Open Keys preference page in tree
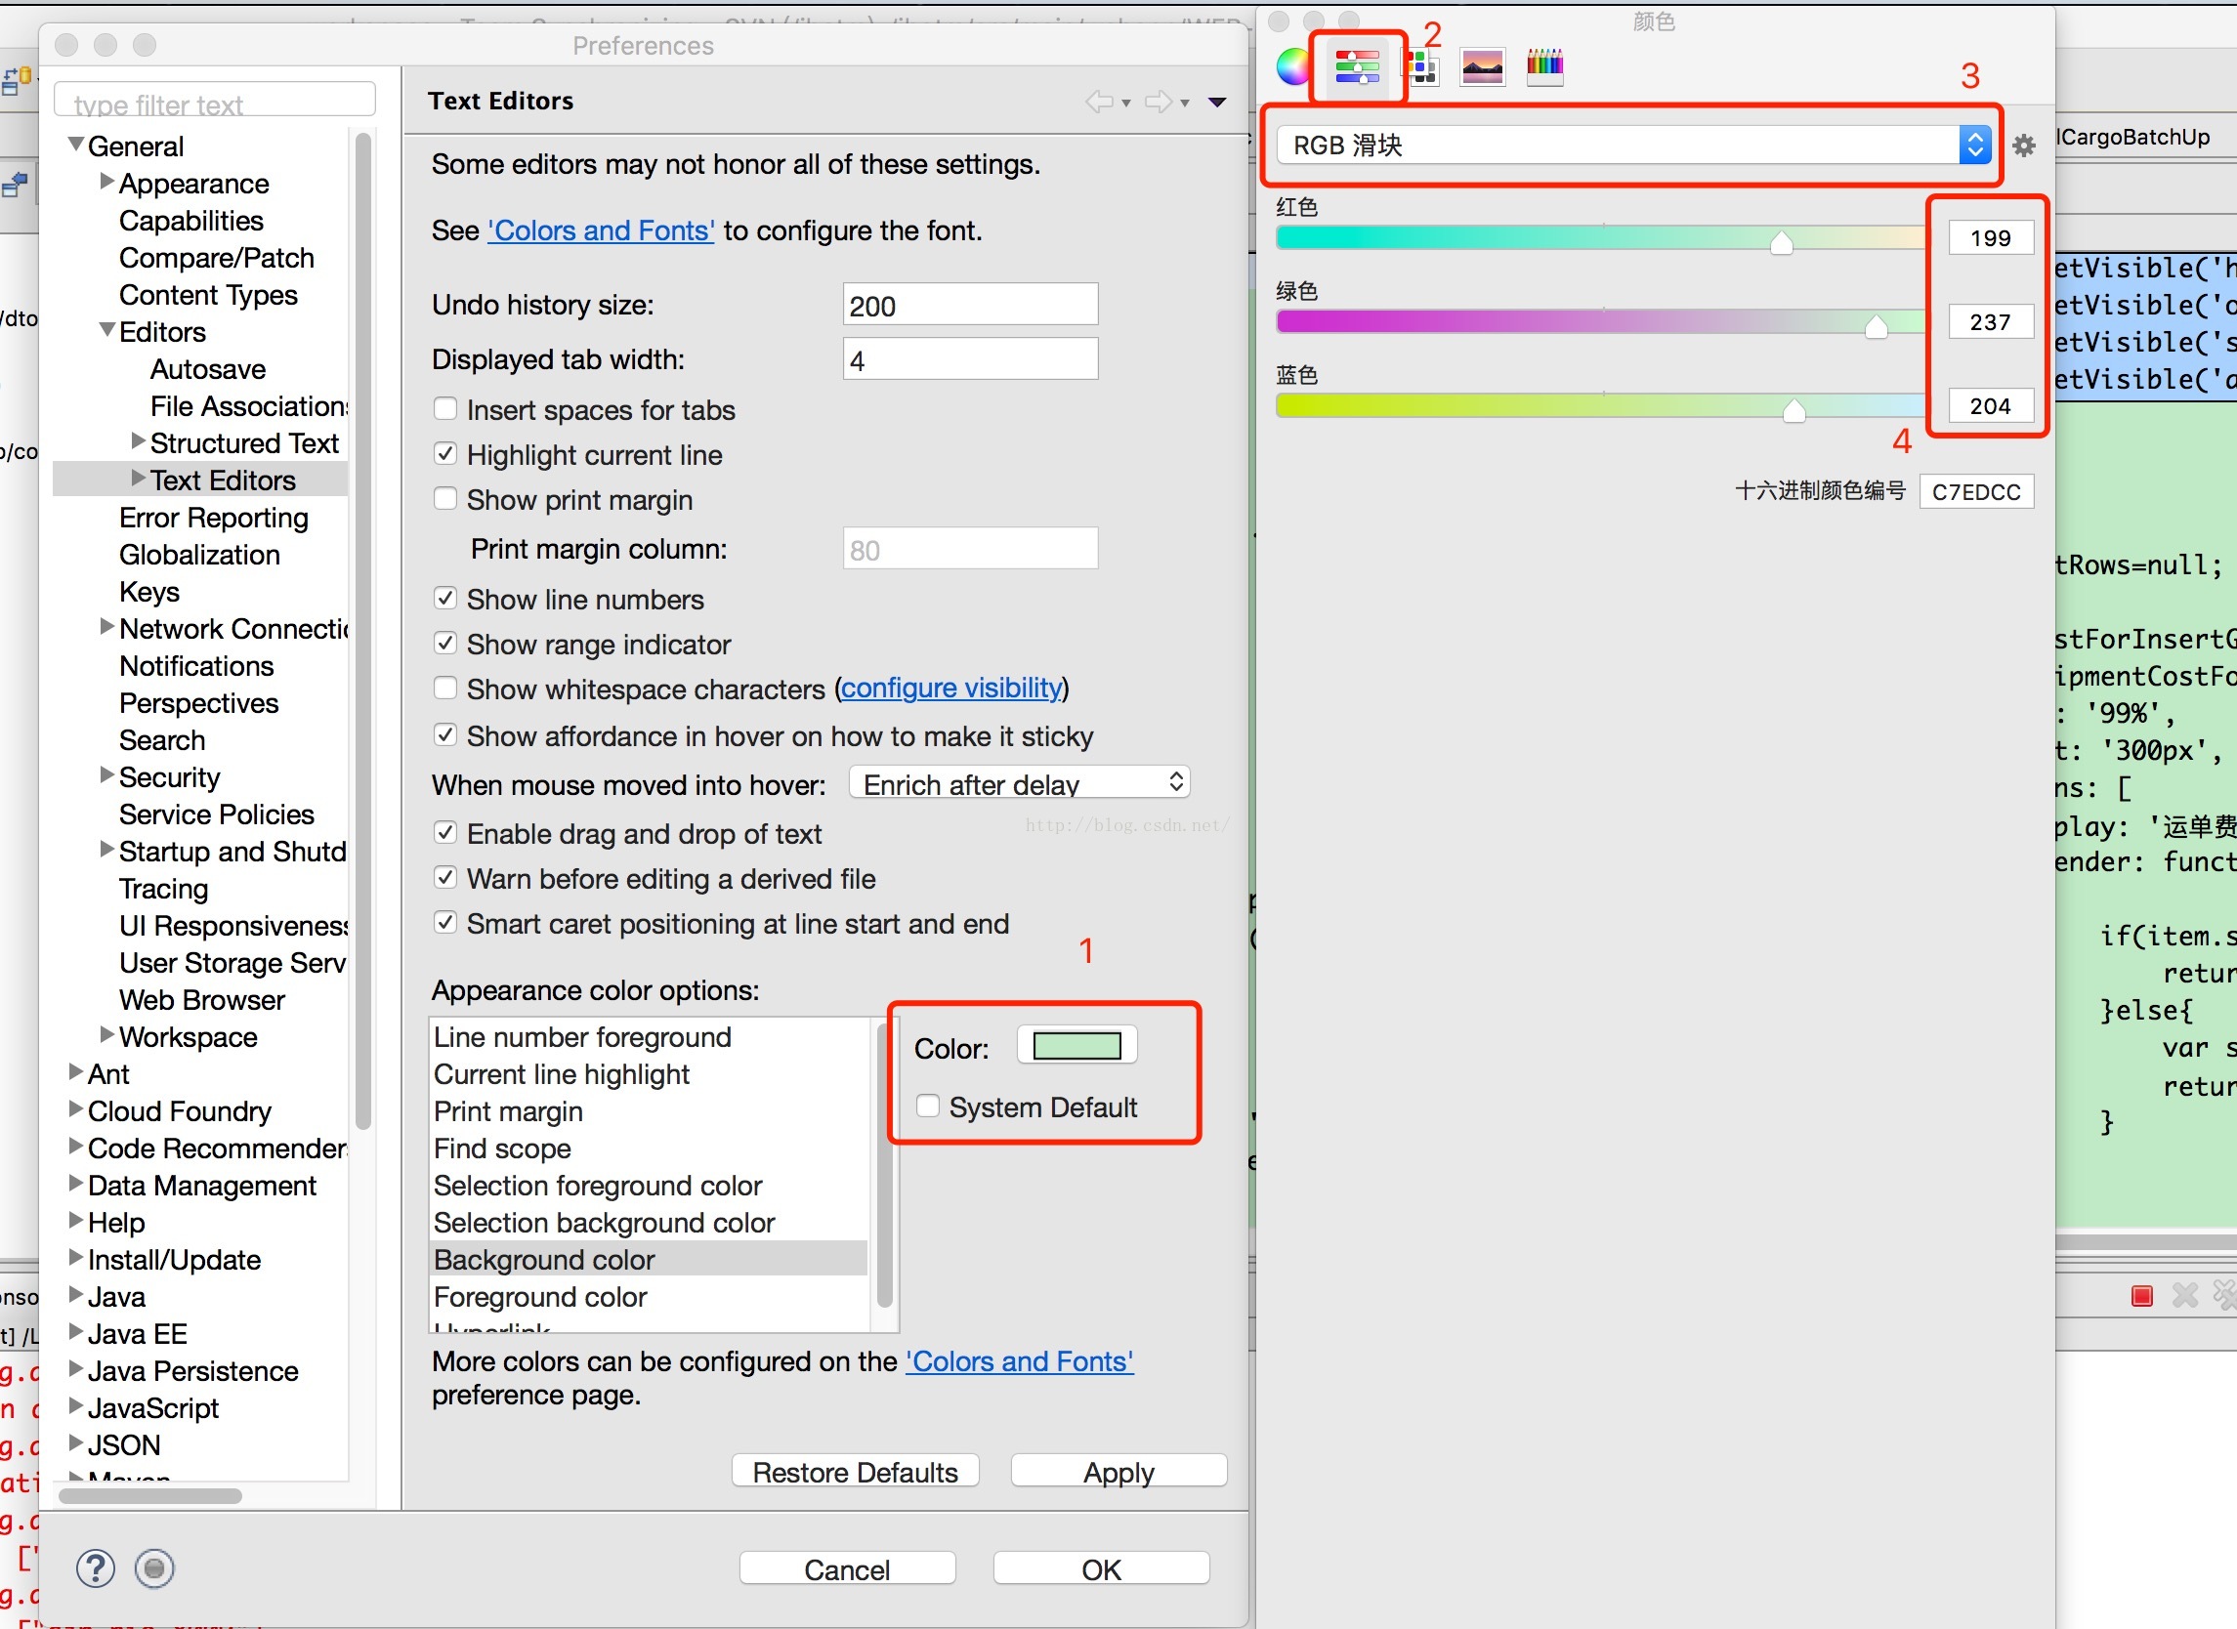Viewport: 2237px width, 1629px height. pos(148,592)
